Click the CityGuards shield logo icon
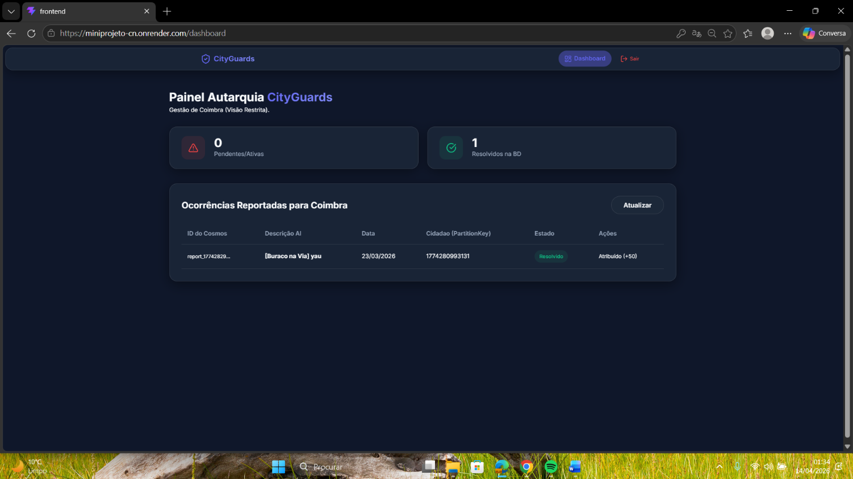The height and width of the screenshot is (479, 853). point(206,59)
